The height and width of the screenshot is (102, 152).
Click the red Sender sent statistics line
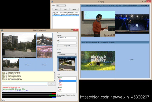click(11, 87)
